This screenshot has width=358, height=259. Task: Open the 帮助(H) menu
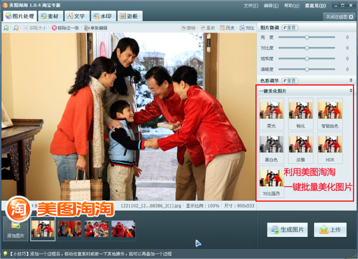[x=292, y=5]
